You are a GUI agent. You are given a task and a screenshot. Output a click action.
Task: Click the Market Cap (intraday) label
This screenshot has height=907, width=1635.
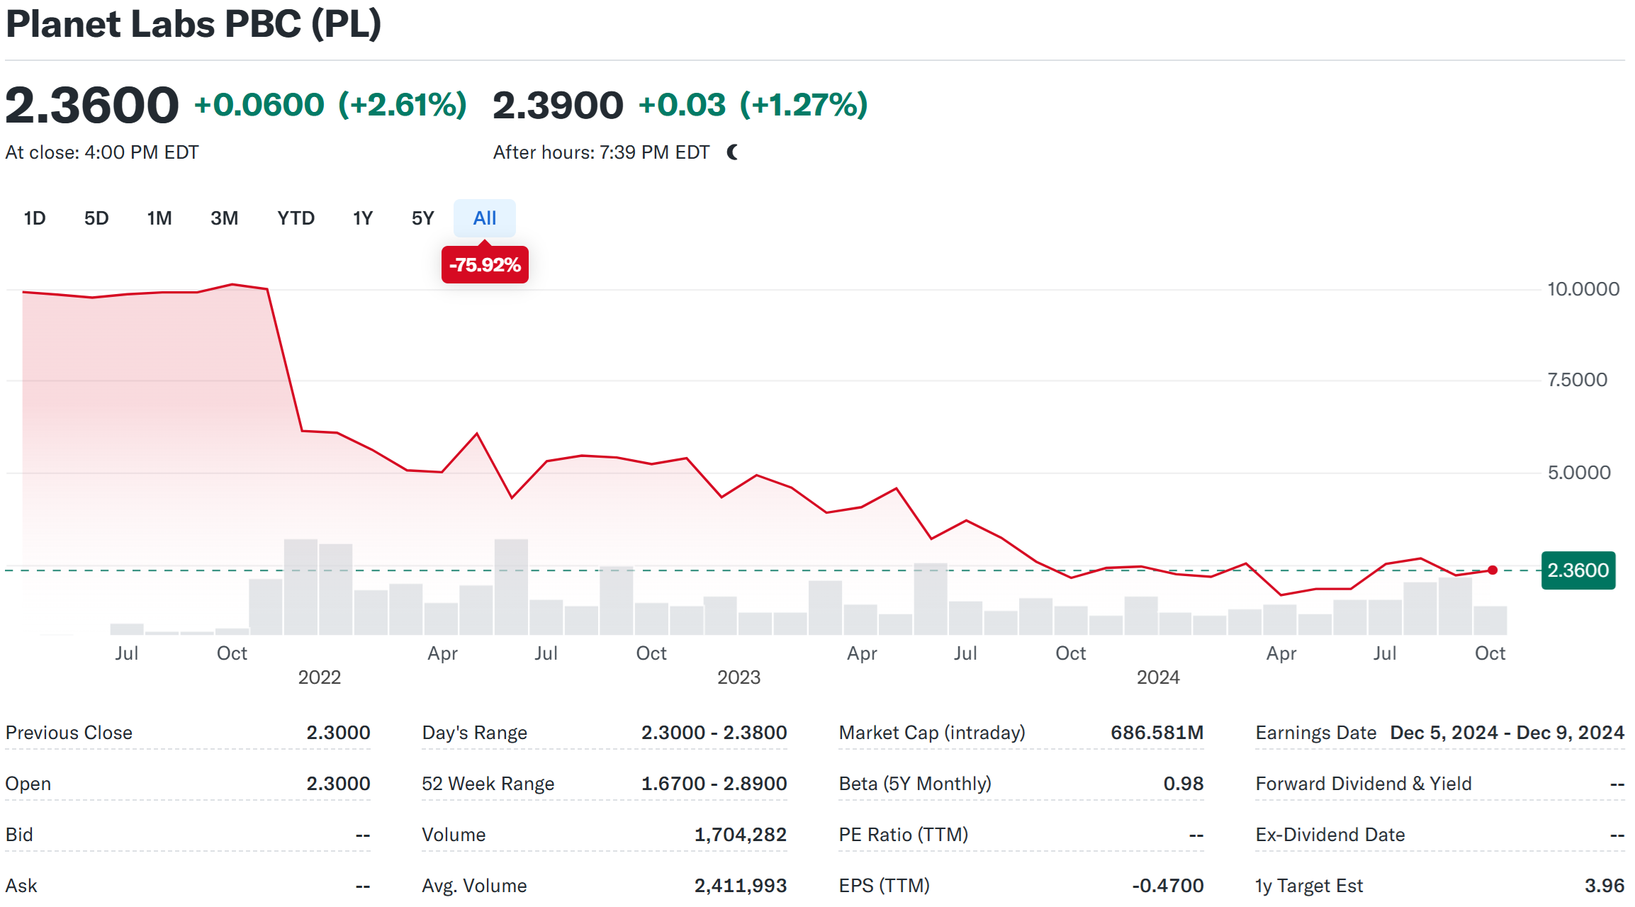point(932,733)
